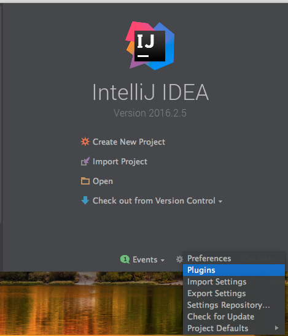The width and height of the screenshot is (288, 336).
Task: Click the Configure gear icon
Action: pyautogui.click(x=180, y=259)
